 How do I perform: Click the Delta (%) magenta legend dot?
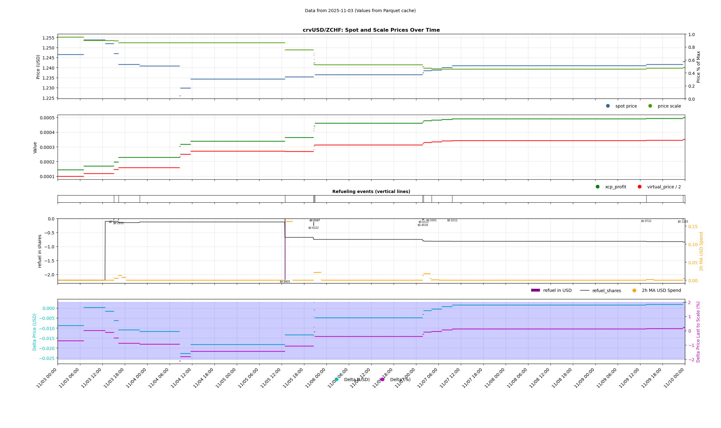(x=382, y=380)
